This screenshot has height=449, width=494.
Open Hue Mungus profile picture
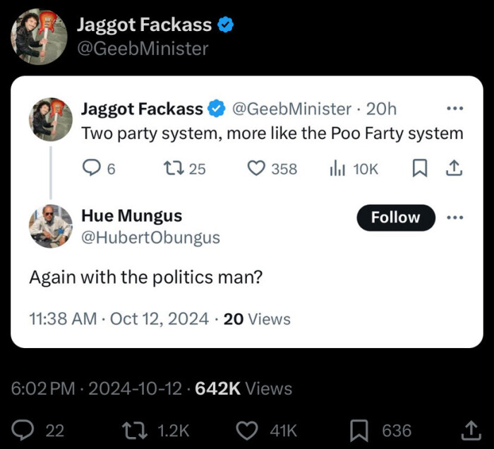(50, 226)
